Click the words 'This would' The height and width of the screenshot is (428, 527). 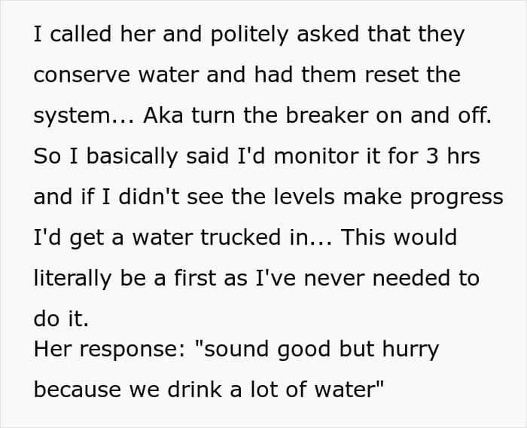click(x=399, y=237)
